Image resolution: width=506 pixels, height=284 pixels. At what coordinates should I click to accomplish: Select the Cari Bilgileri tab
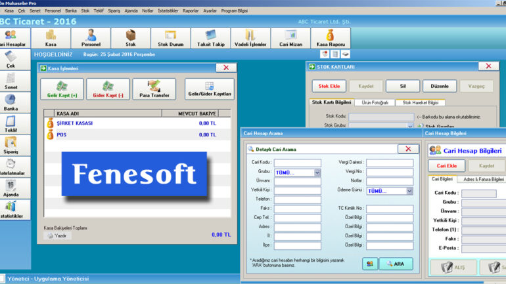[442, 178]
